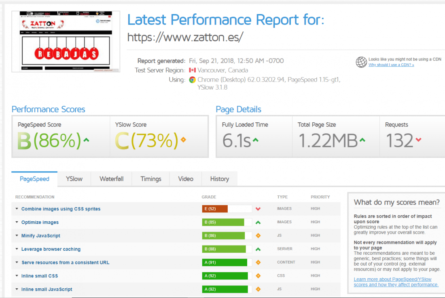
Task: Switch to the YSlow tab
Action: click(x=74, y=179)
